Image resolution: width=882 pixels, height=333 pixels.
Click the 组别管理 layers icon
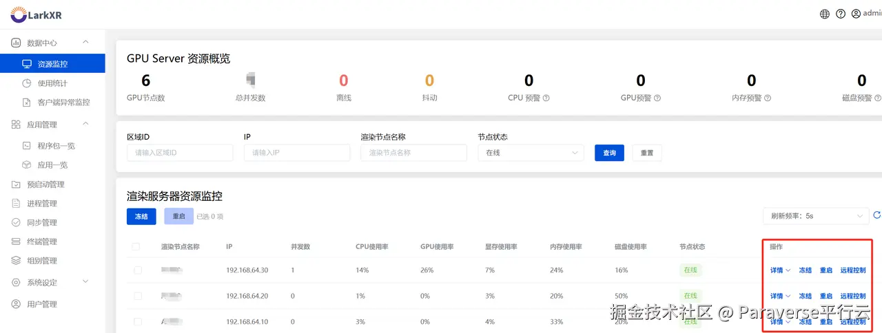pos(16,261)
